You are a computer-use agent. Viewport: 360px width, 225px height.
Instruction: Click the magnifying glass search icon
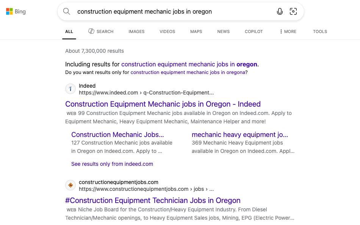point(67,11)
